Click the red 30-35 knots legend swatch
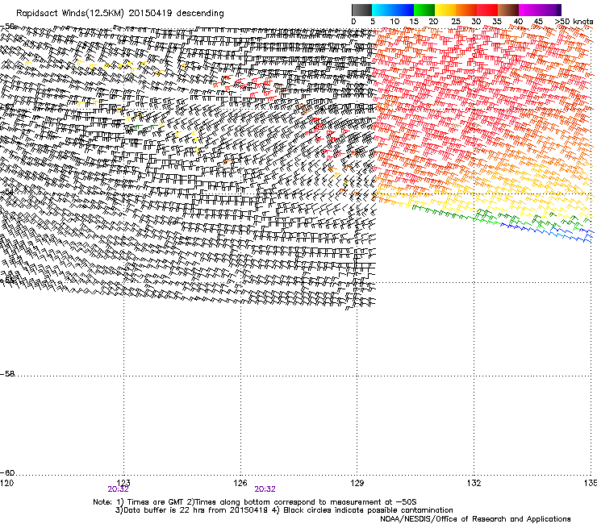 [x=487, y=10]
